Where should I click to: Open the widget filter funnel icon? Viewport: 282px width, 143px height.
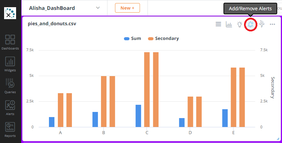coord(262,24)
